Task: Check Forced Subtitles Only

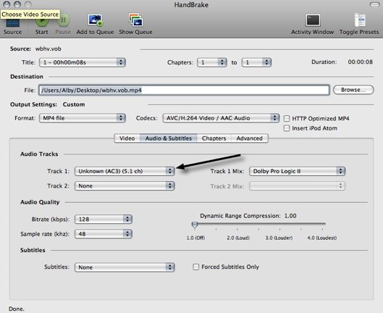Action: [196, 267]
